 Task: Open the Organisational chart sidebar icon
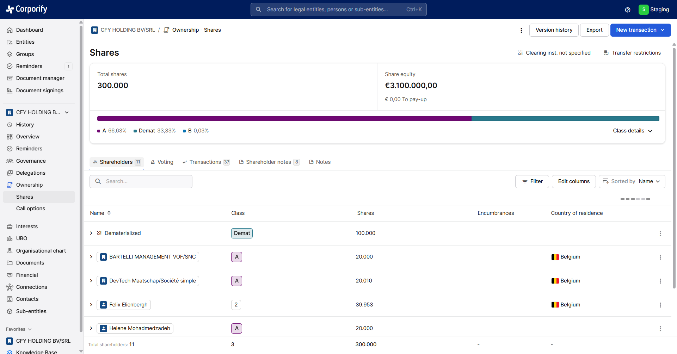coord(10,251)
